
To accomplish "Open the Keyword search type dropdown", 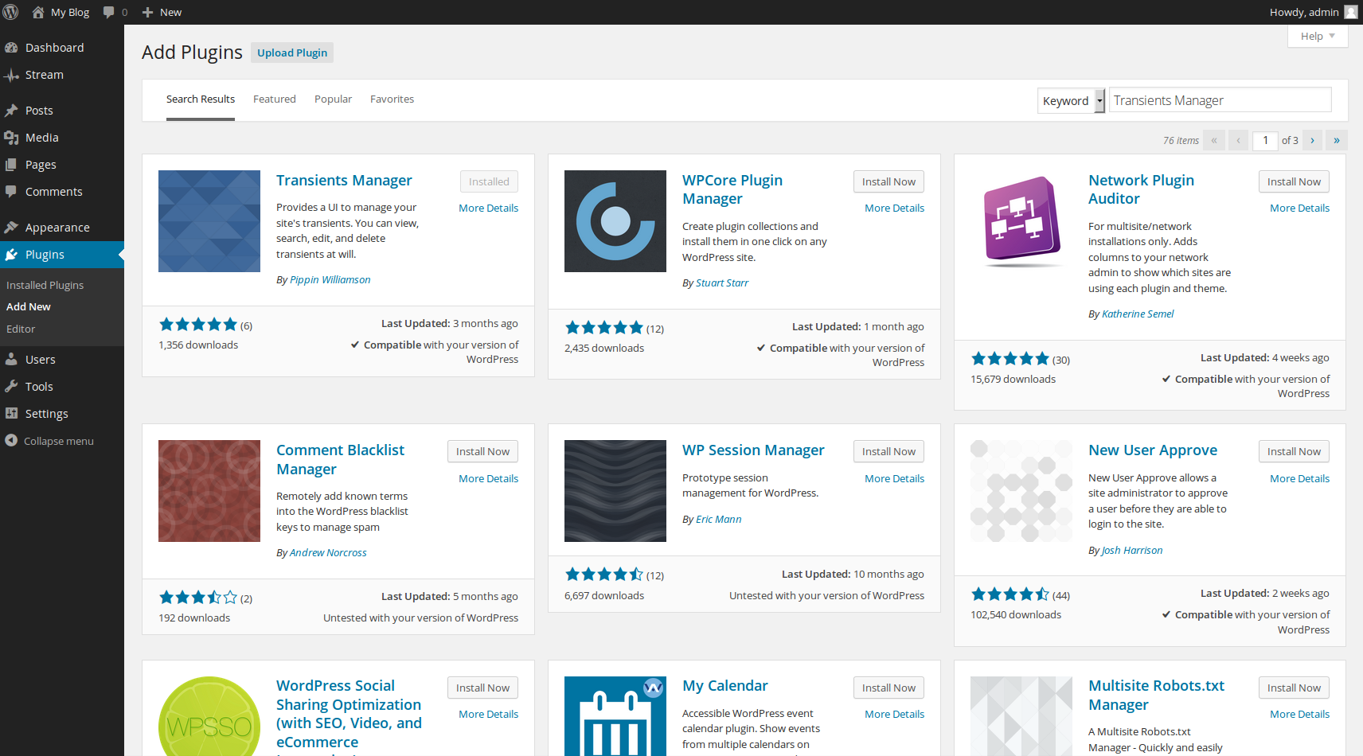I will tap(1071, 101).
